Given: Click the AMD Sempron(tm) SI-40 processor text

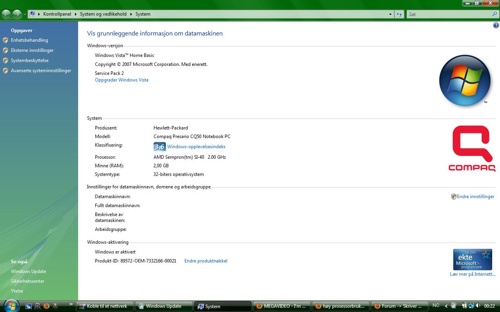Looking at the screenshot, I should click(x=189, y=157).
